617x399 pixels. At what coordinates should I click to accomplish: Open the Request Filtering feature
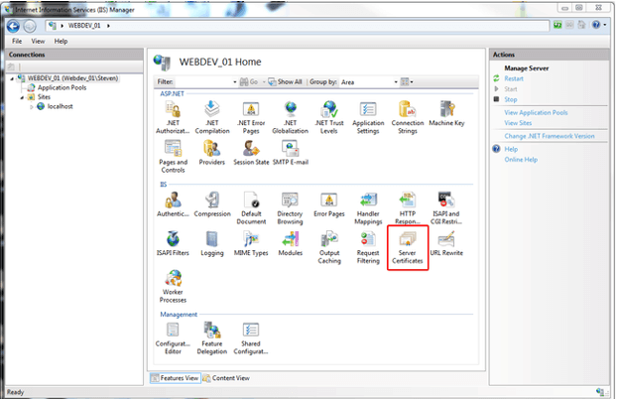pyautogui.click(x=368, y=247)
